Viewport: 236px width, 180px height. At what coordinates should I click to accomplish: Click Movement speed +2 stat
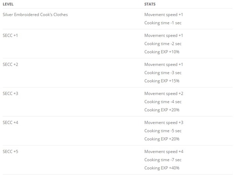tap(164, 93)
